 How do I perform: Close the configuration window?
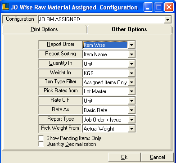tap(169, 7)
